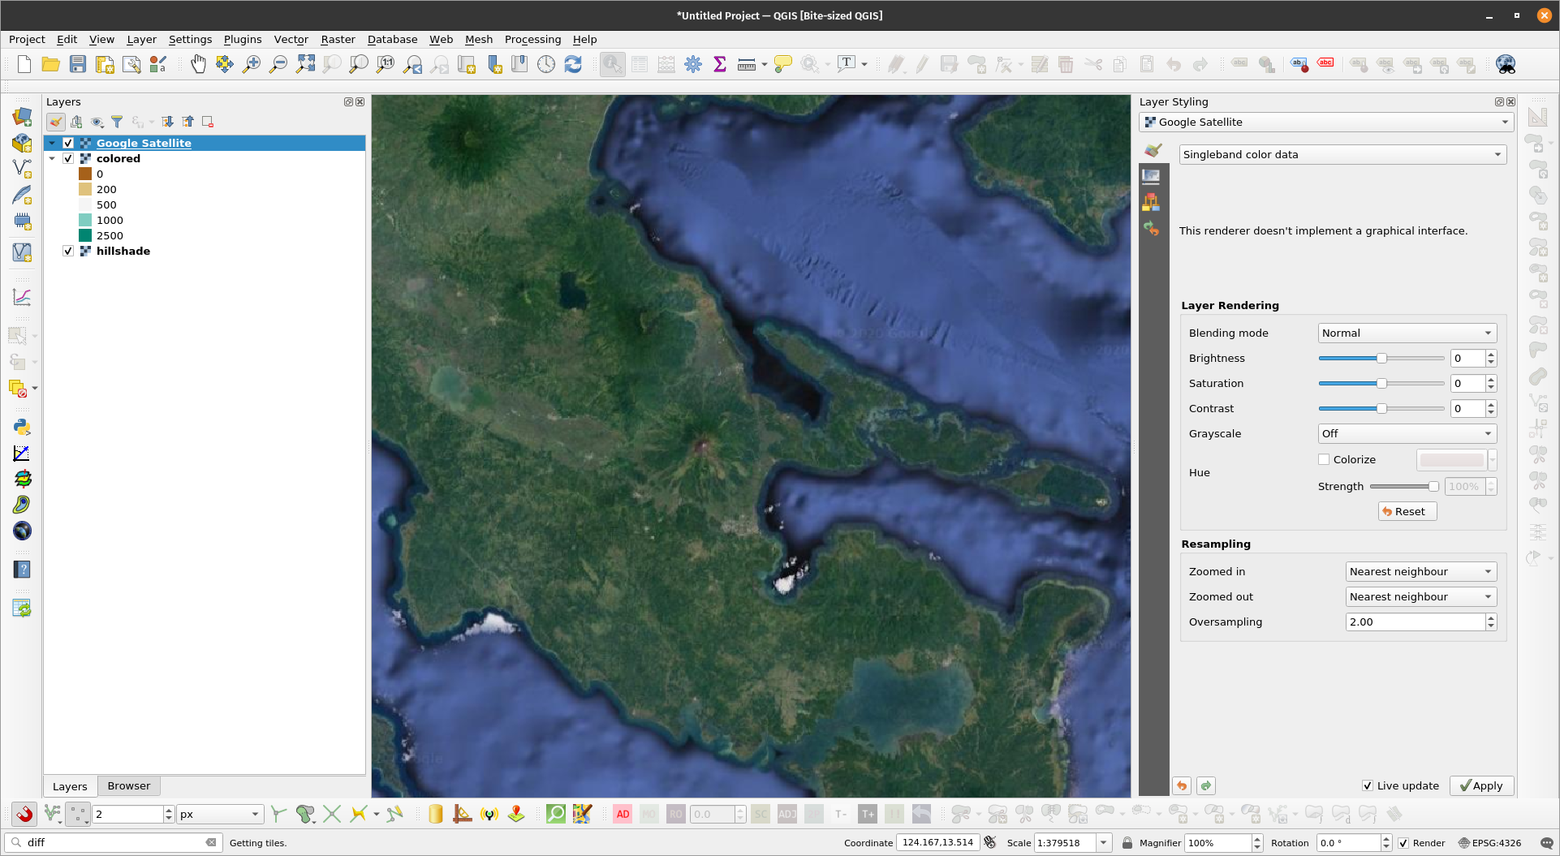Open the Field Calculator sigma icon

click(x=719, y=64)
